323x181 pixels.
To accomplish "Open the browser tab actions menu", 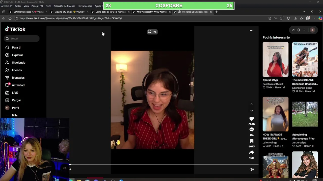I will click(4, 12).
